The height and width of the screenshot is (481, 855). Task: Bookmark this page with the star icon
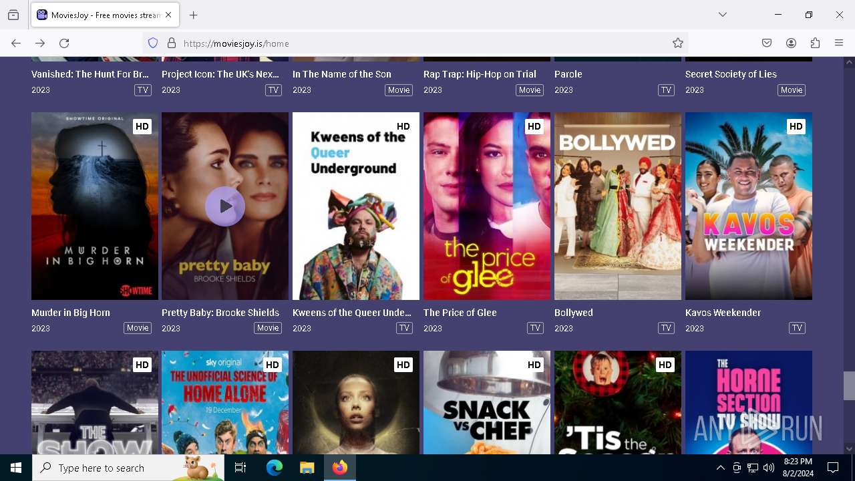(x=678, y=43)
